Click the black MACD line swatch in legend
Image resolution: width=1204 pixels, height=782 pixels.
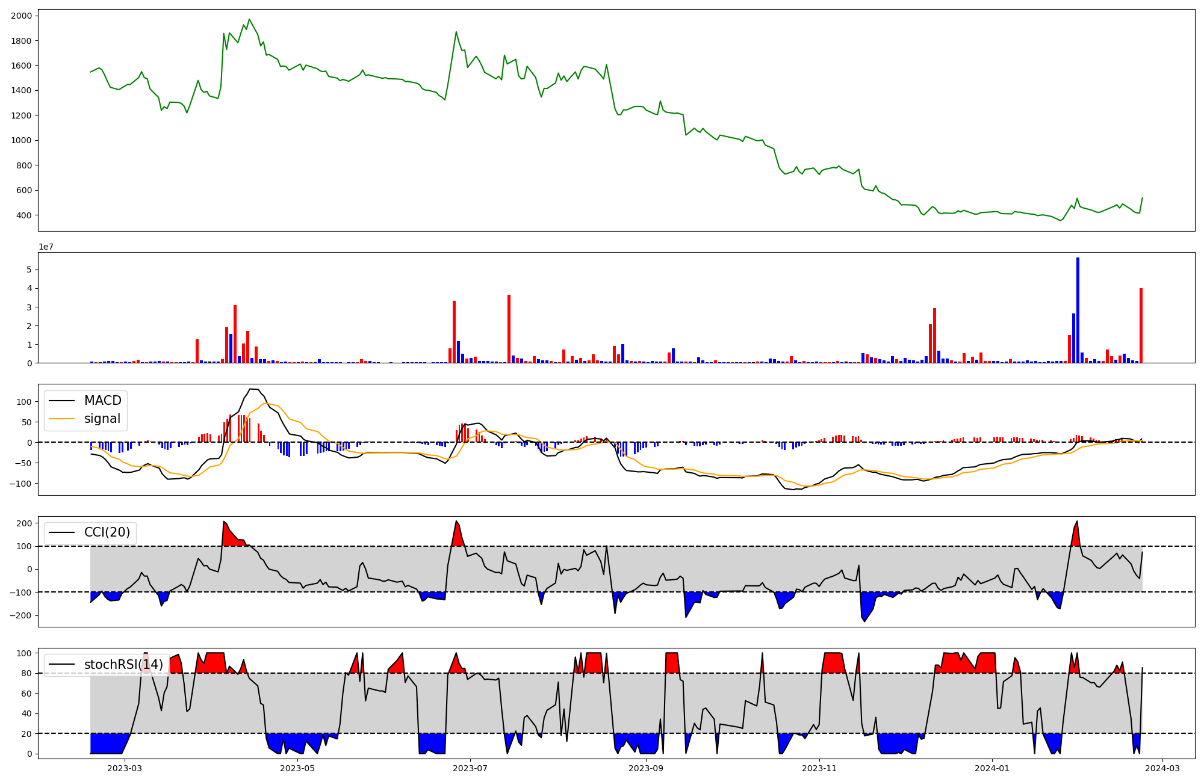[62, 401]
